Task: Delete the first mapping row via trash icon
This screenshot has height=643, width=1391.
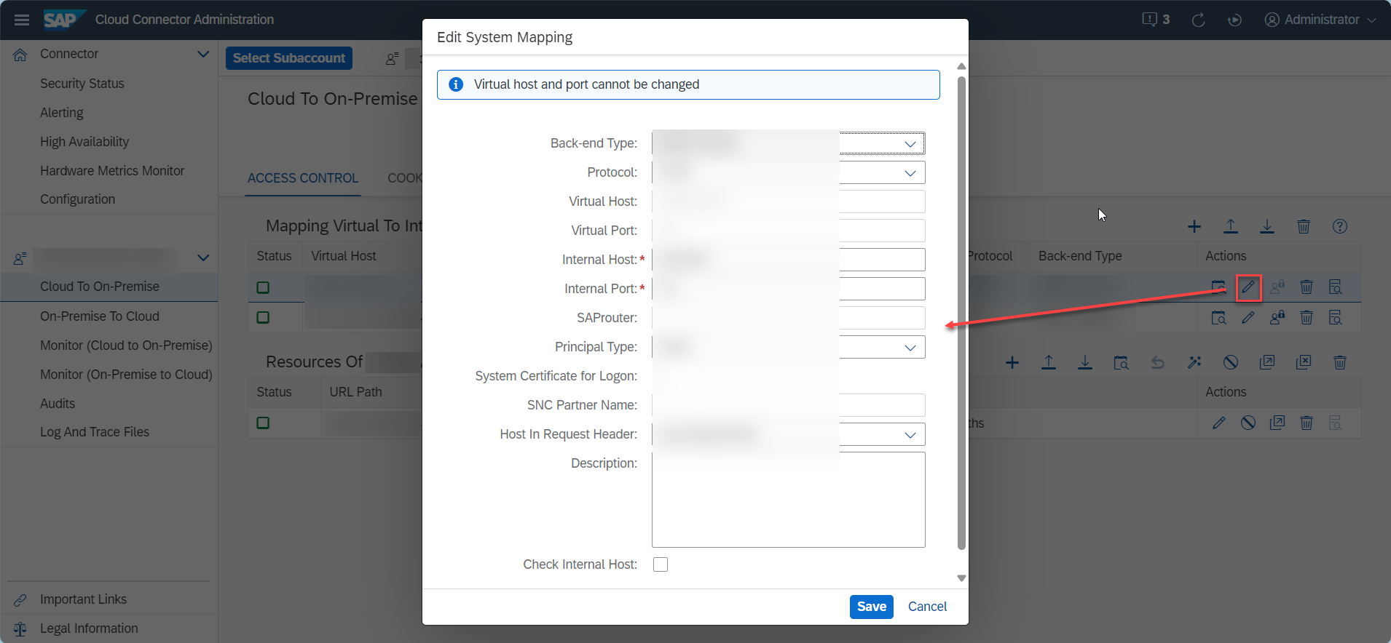Action: (1307, 287)
